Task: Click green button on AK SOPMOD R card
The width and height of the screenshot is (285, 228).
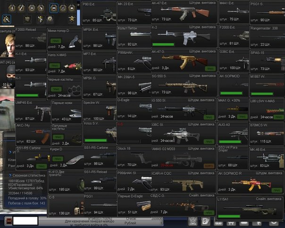Action: click(x=277, y=190)
